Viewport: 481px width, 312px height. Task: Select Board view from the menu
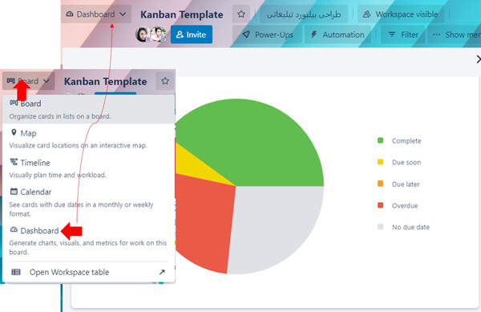pos(89,109)
